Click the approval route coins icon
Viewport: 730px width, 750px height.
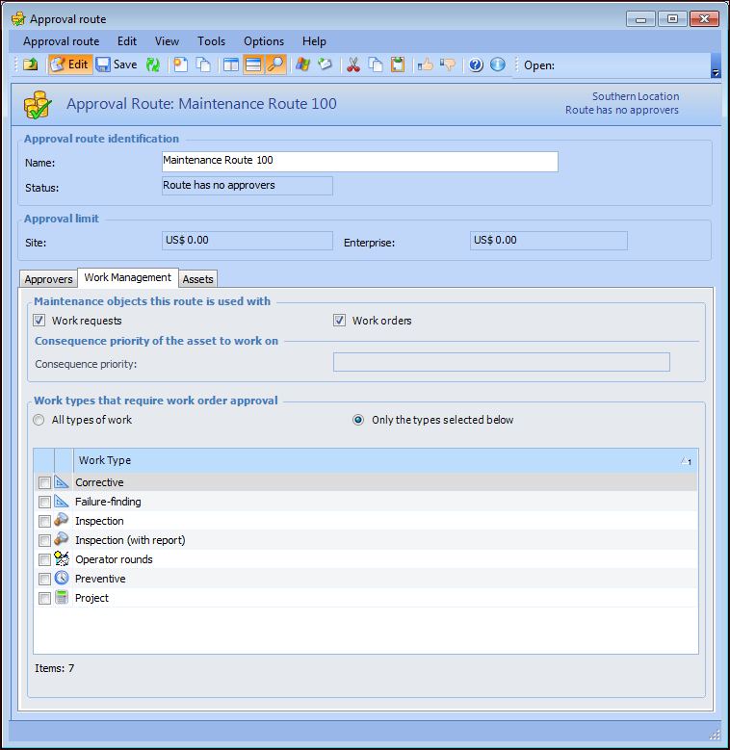[x=38, y=104]
